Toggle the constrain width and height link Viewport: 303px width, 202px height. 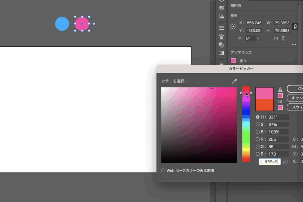pyautogui.click(x=295, y=27)
